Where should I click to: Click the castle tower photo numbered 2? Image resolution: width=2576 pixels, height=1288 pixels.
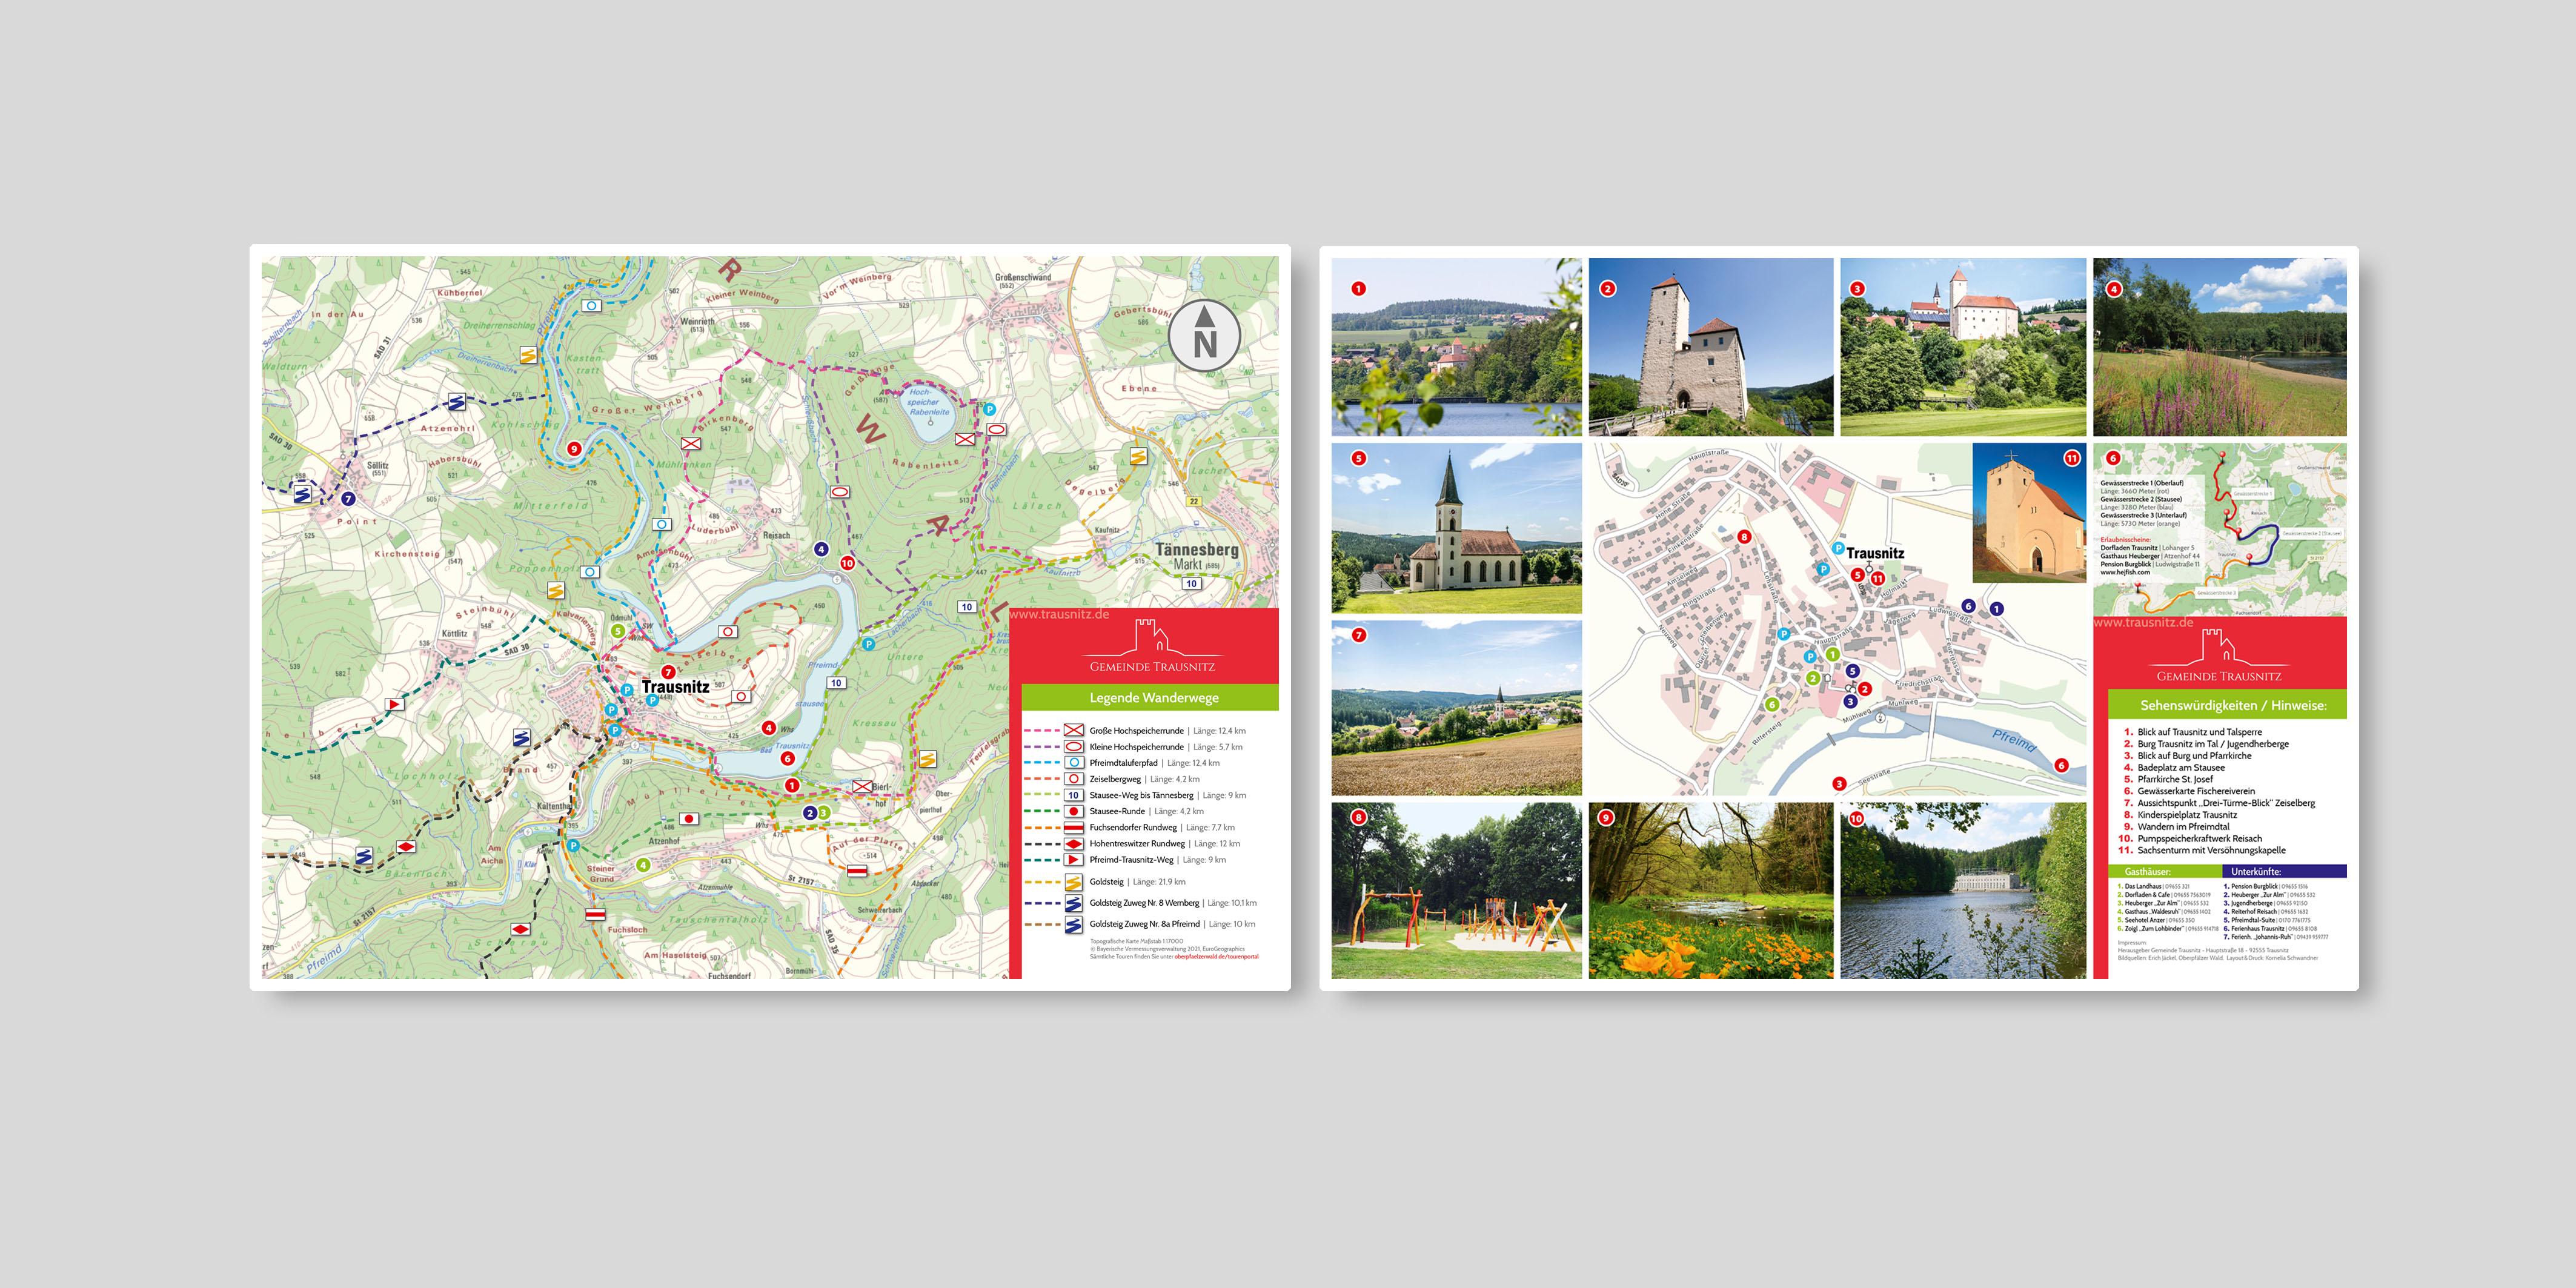tap(1710, 346)
